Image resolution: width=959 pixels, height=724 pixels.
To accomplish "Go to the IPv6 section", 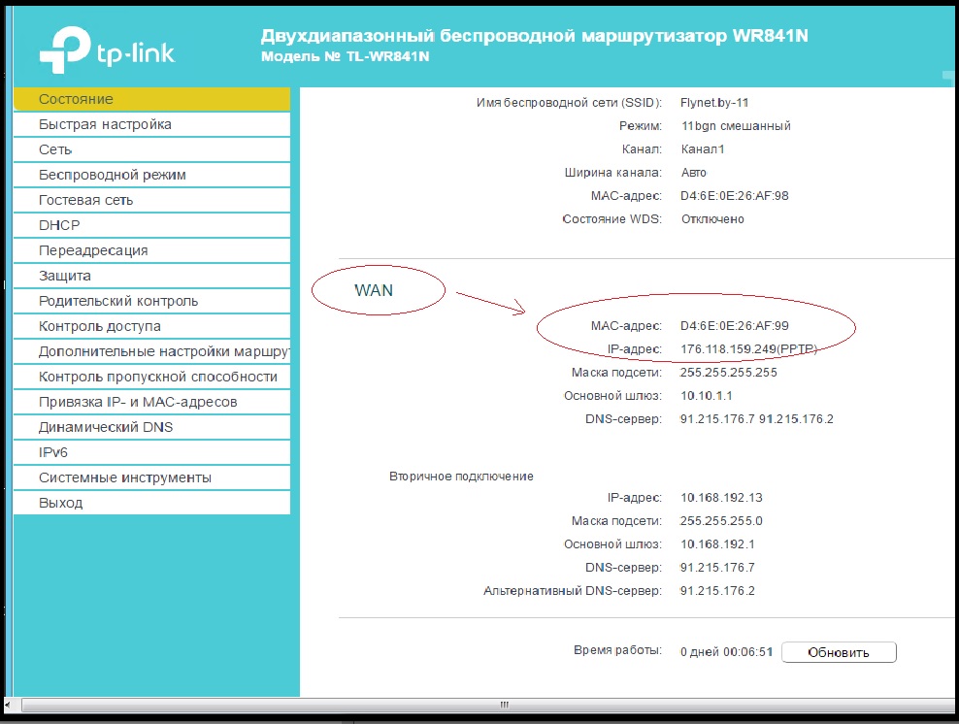I will tap(151, 452).
